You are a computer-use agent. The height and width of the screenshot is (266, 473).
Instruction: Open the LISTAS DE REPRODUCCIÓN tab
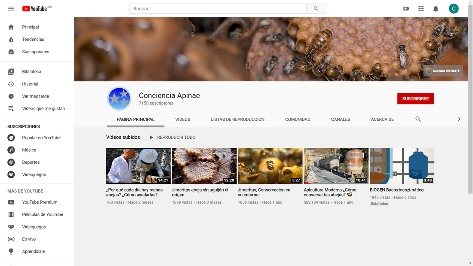click(237, 119)
